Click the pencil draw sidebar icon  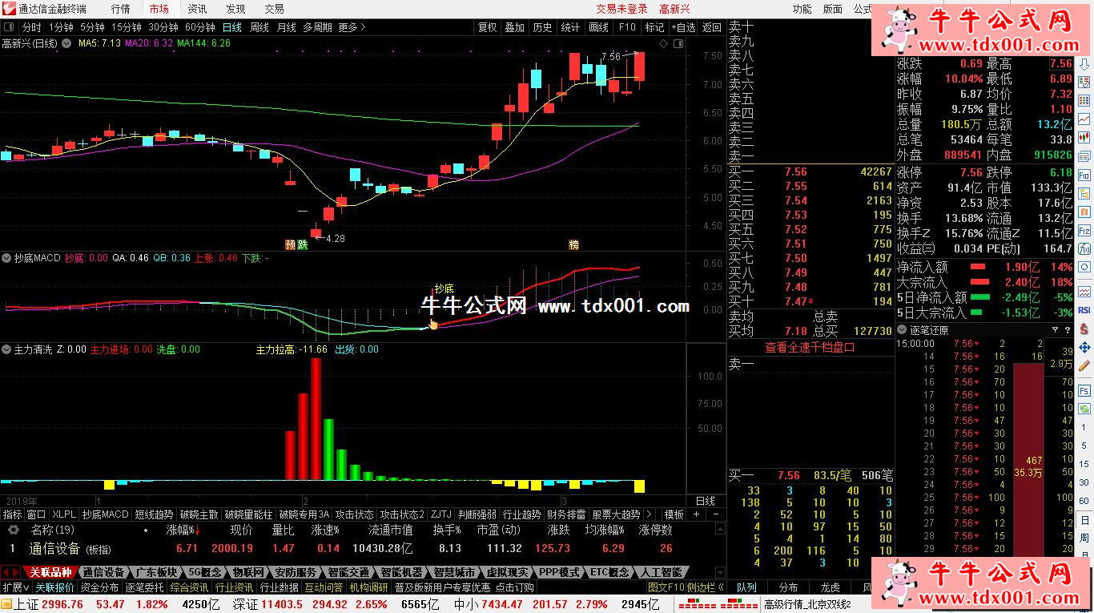click(x=1084, y=367)
